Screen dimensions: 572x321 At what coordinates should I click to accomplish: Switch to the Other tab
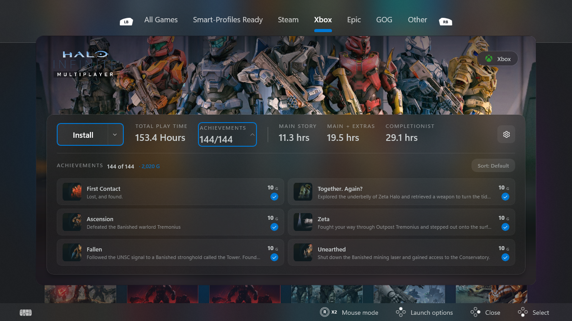click(417, 20)
